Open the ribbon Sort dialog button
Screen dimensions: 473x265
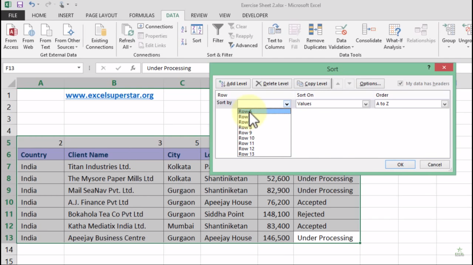(x=197, y=34)
